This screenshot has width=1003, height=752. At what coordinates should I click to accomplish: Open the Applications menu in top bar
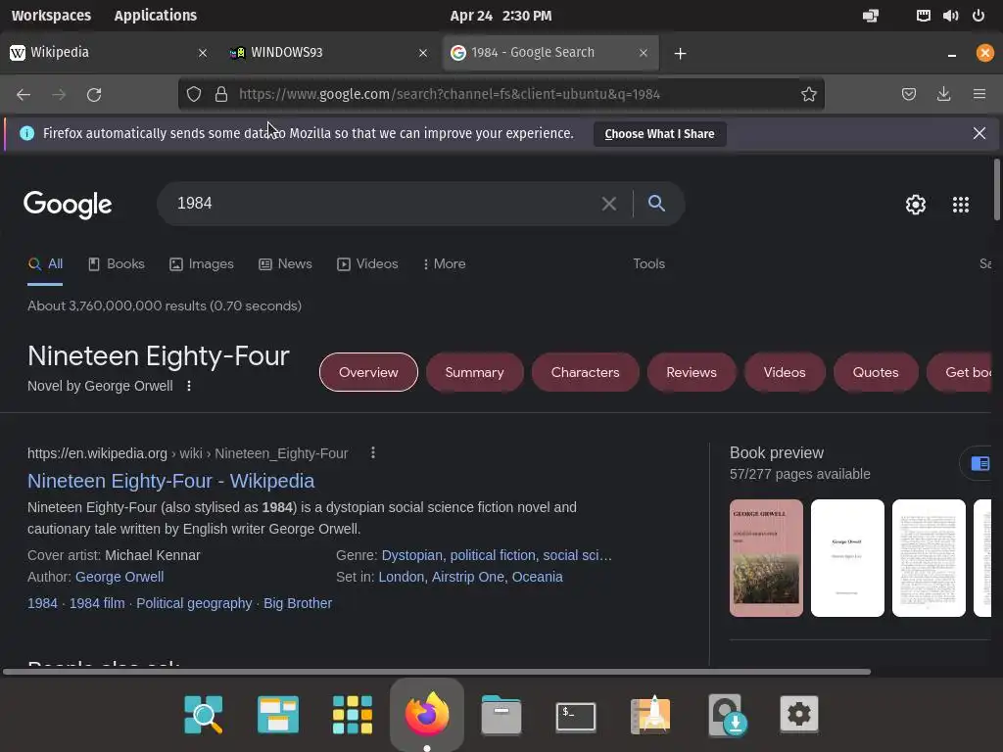pos(156,16)
